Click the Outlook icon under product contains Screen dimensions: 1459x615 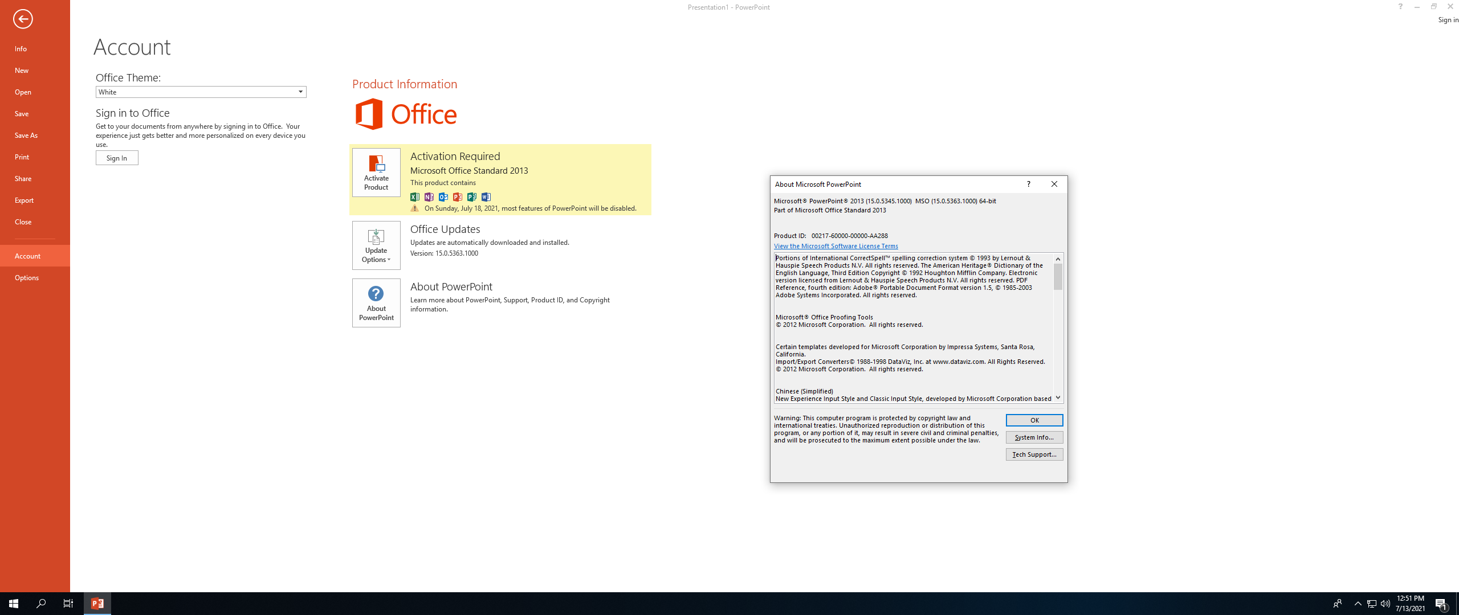(x=443, y=197)
